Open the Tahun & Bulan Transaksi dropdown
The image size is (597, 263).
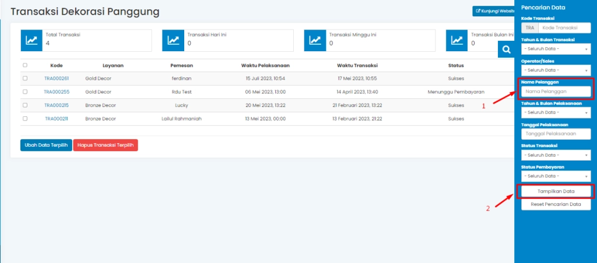[556, 49]
